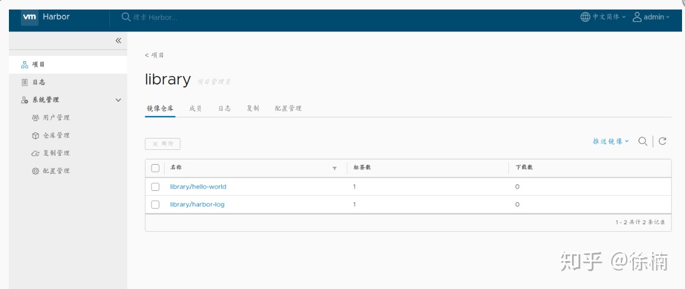Switch to the 成员 members tab
This screenshot has width=685, height=289.
coord(196,108)
